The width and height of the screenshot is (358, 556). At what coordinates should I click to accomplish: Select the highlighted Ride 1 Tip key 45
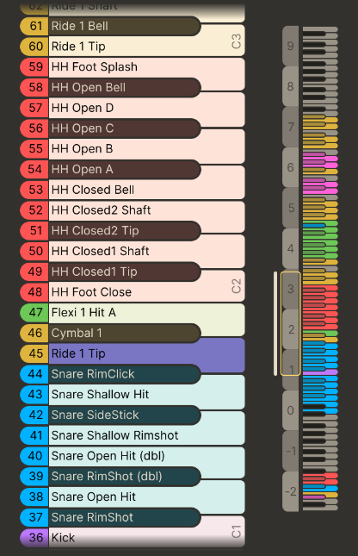coord(146,353)
